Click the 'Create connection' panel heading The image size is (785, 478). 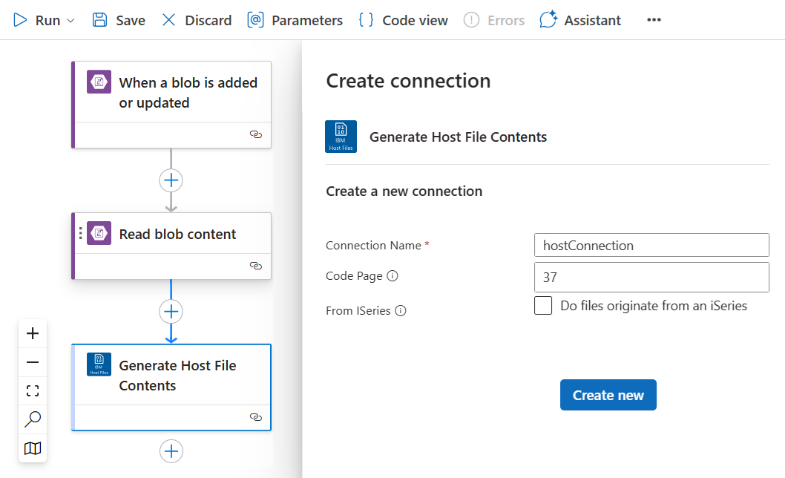[409, 81]
